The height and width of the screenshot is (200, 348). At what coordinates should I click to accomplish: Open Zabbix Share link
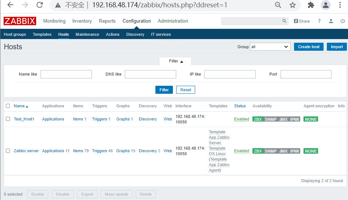[x=302, y=21]
